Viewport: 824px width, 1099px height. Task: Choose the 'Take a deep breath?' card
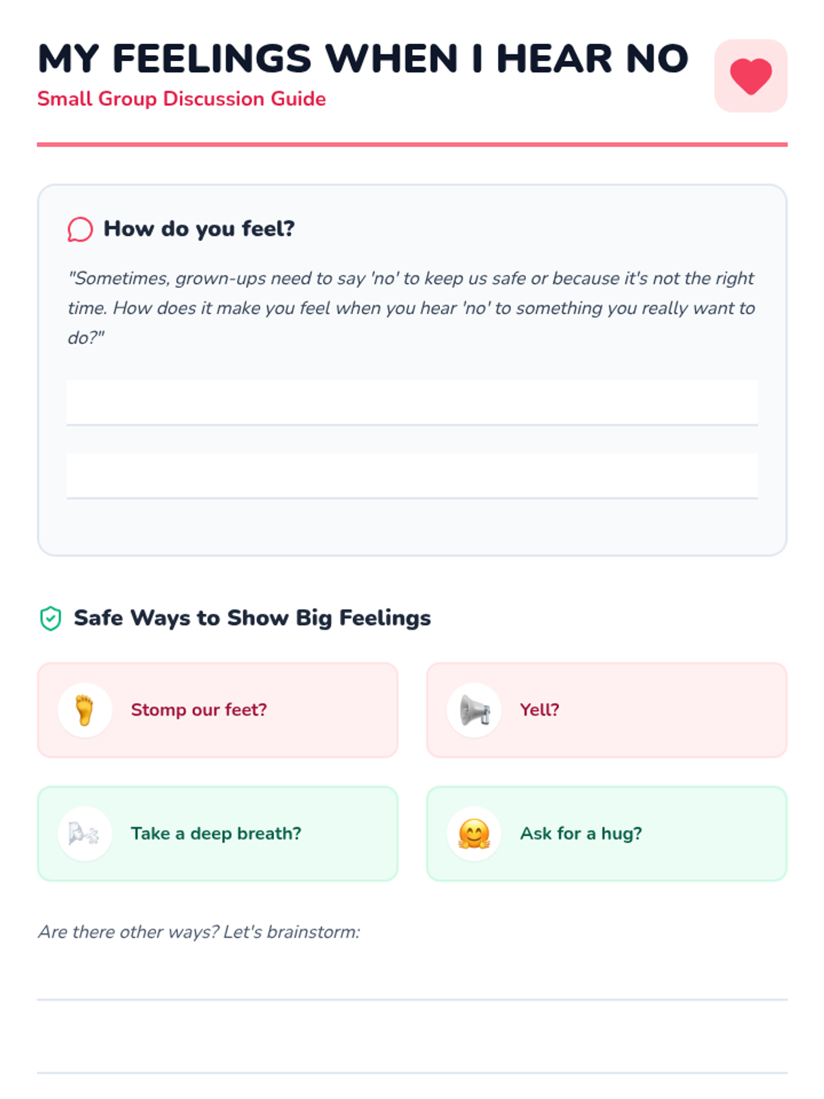coord(218,834)
